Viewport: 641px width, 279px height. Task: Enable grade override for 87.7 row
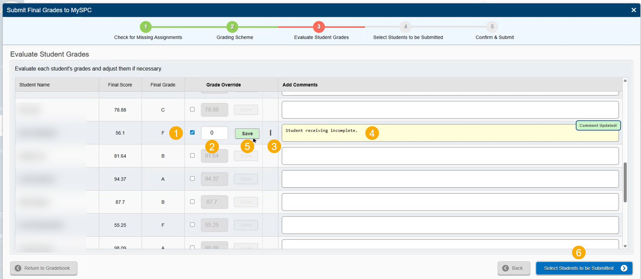point(192,202)
